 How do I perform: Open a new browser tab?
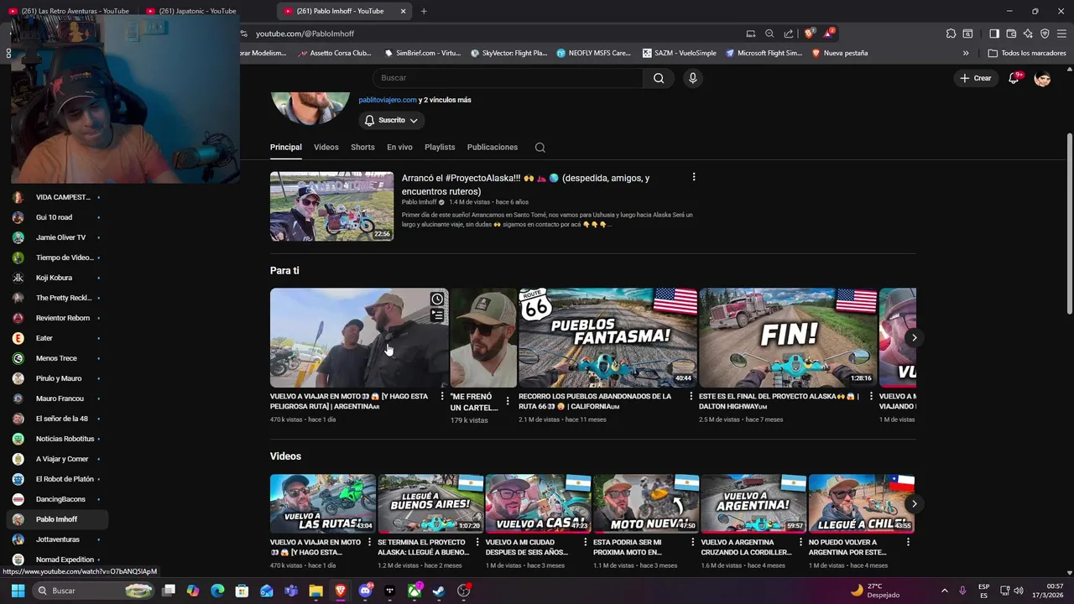[x=424, y=11]
